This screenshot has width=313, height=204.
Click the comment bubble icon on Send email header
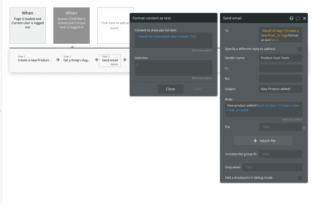pos(298,18)
